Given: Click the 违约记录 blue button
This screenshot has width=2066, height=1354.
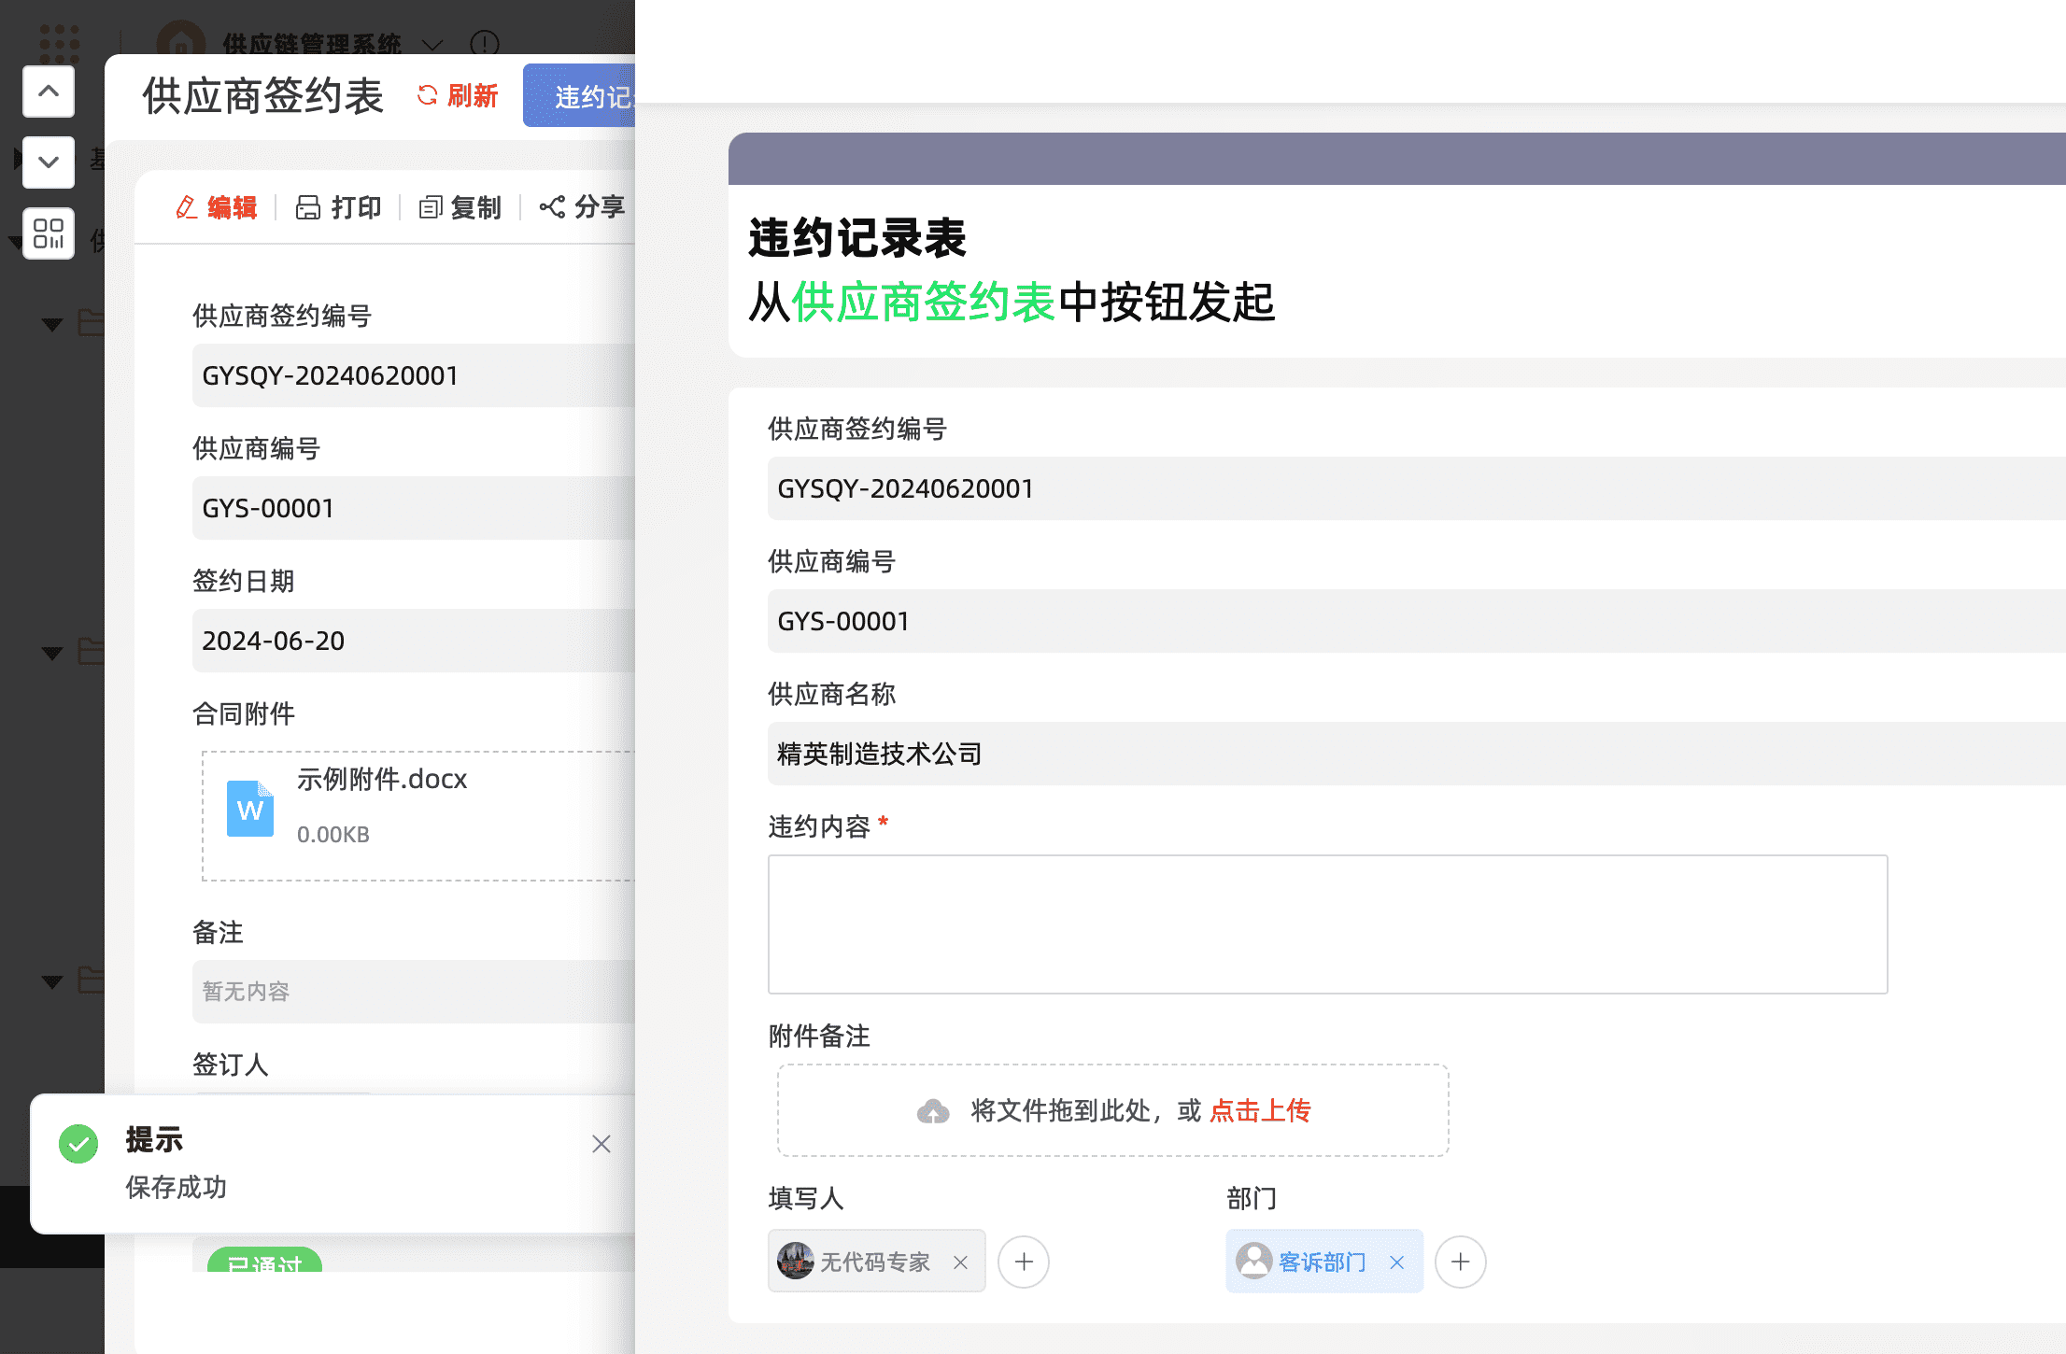Looking at the screenshot, I should (x=581, y=95).
